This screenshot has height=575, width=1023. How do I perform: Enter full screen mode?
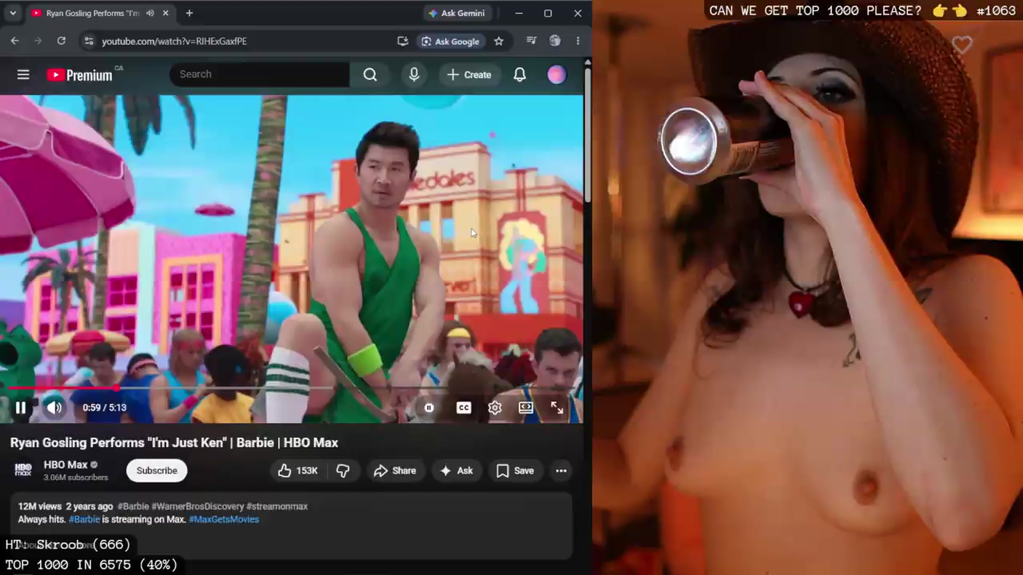(557, 408)
